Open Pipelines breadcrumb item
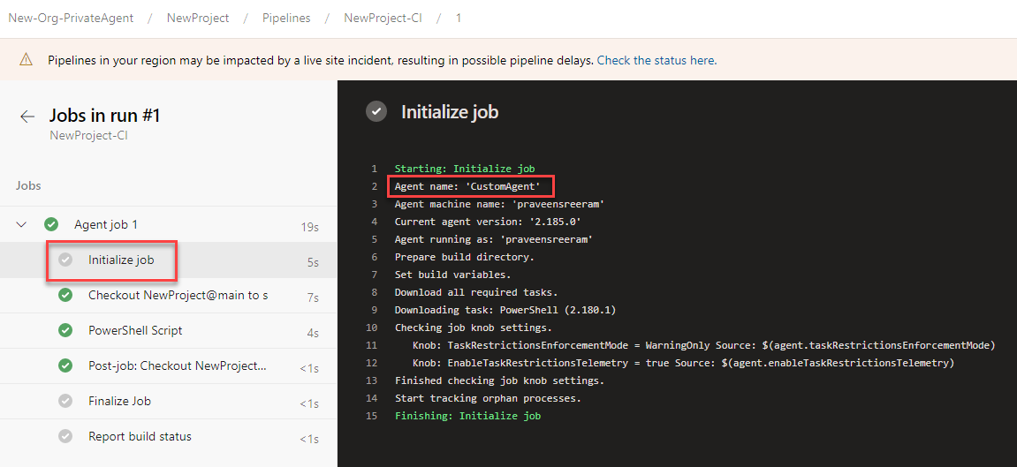The width and height of the screenshot is (1017, 467). click(x=286, y=18)
